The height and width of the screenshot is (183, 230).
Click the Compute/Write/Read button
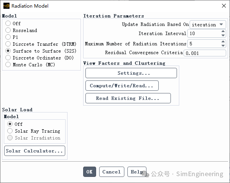point(122,86)
